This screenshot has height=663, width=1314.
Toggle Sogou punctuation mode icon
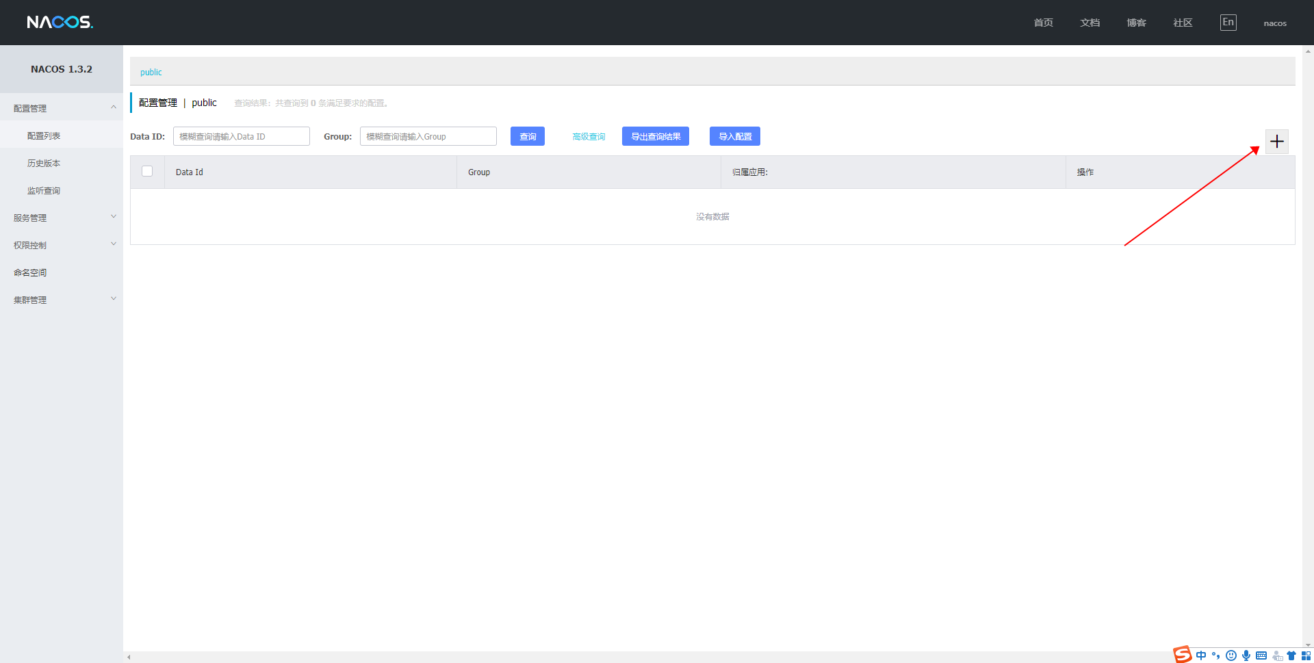(1216, 655)
